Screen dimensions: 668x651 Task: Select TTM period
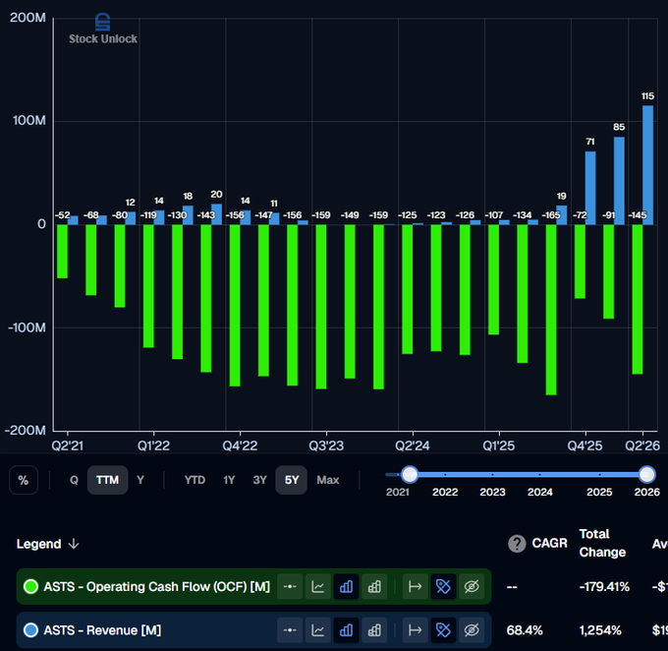tap(107, 480)
